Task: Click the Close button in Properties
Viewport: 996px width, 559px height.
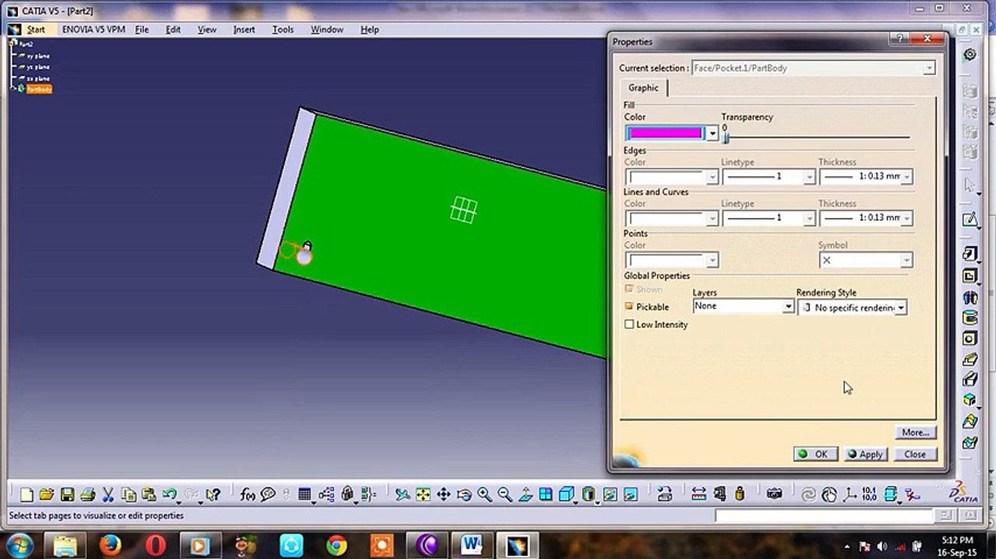Action: point(915,454)
